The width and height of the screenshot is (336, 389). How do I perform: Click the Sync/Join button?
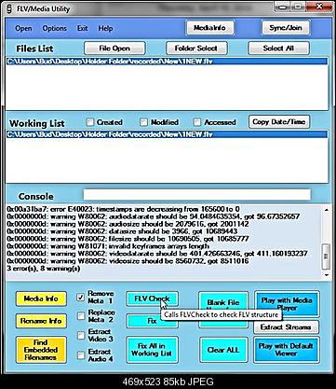[x=286, y=28]
